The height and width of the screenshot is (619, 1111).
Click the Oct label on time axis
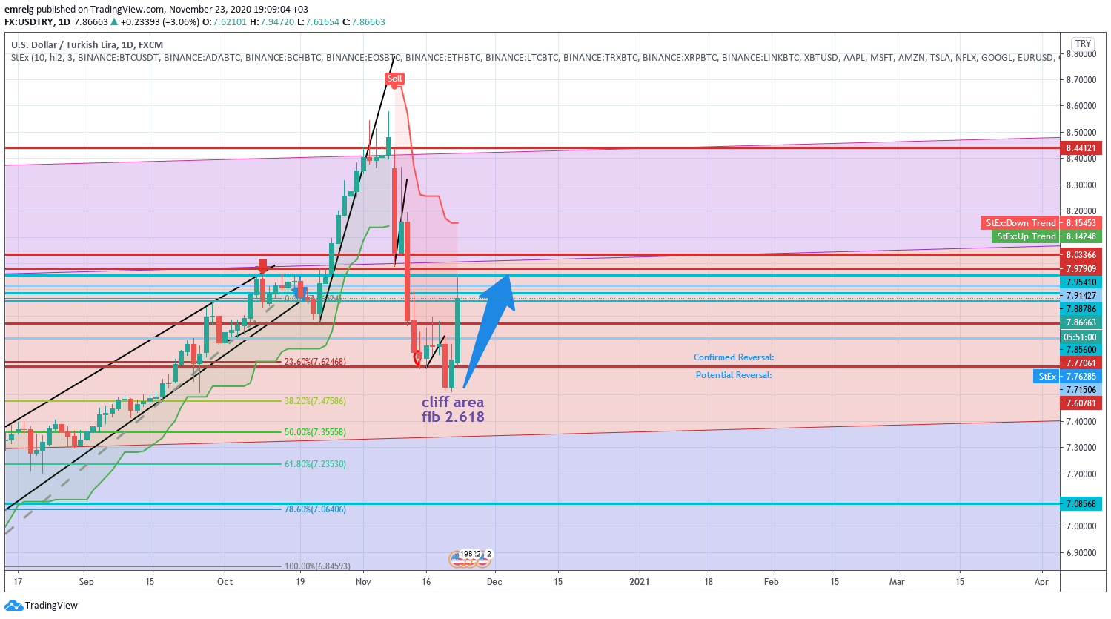click(x=225, y=582)
